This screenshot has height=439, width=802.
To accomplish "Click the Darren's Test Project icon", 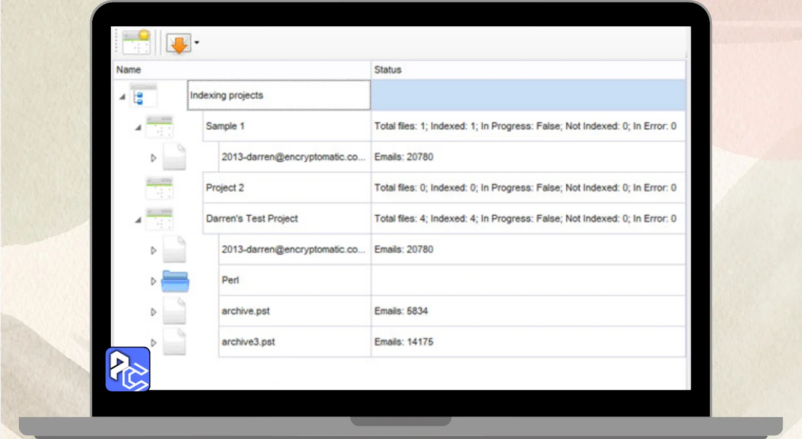I will pos(159,219).
